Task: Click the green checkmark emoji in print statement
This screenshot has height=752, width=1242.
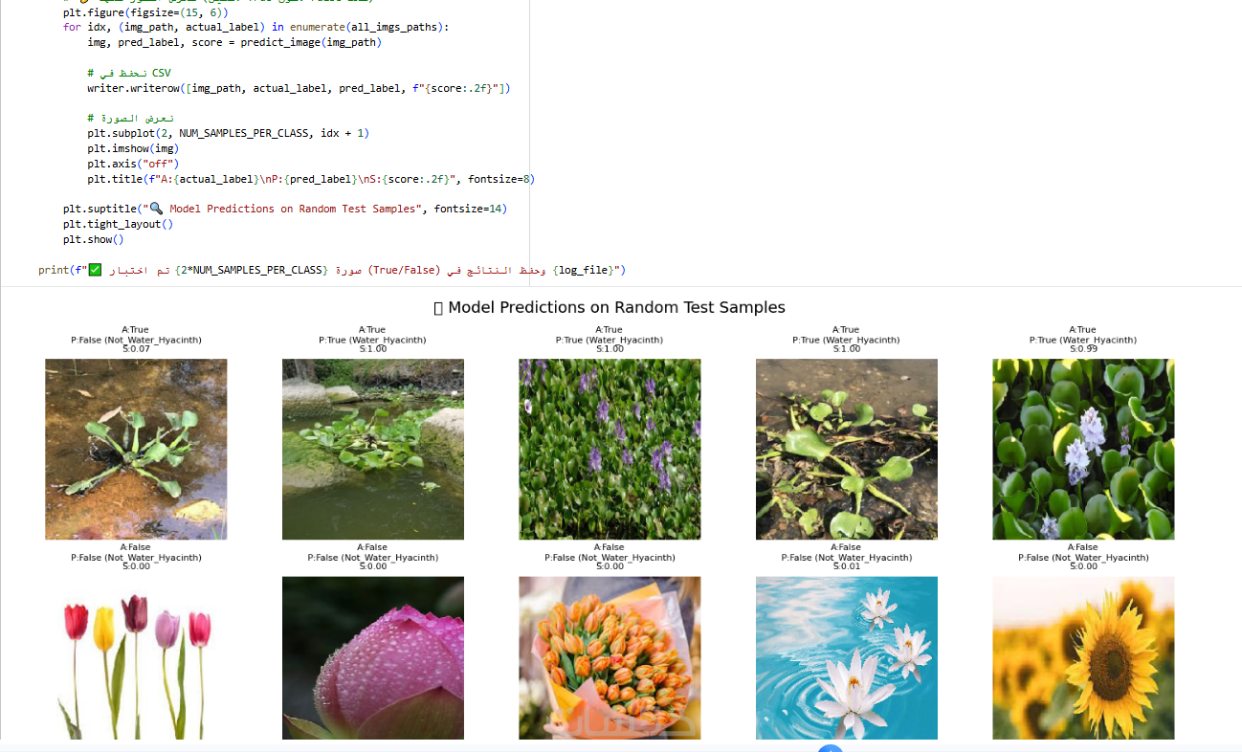Action: click(x=95, y=270)
